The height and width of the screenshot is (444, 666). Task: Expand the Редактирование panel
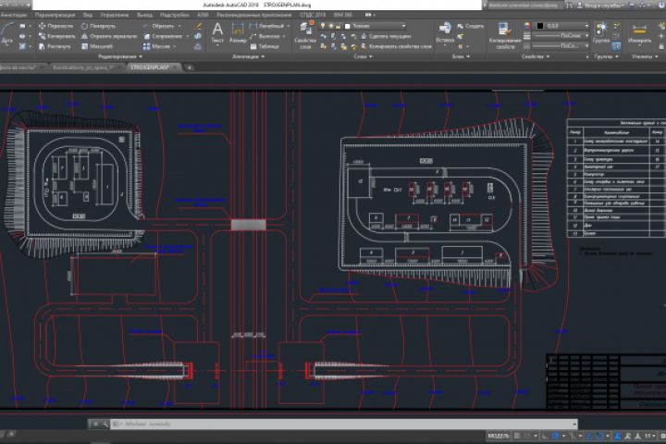click(120, 56)
